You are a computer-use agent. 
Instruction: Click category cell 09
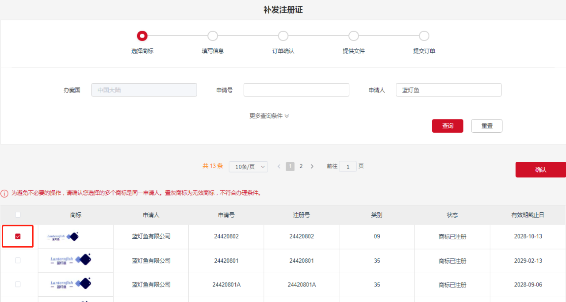[x=377, y=237]
